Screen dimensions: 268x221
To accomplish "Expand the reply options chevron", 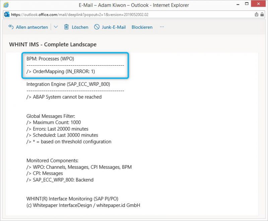I will (56, 27).
